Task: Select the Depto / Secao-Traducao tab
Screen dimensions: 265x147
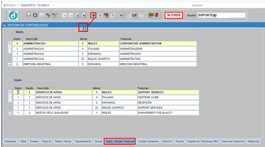Action: tap(120, 141)
